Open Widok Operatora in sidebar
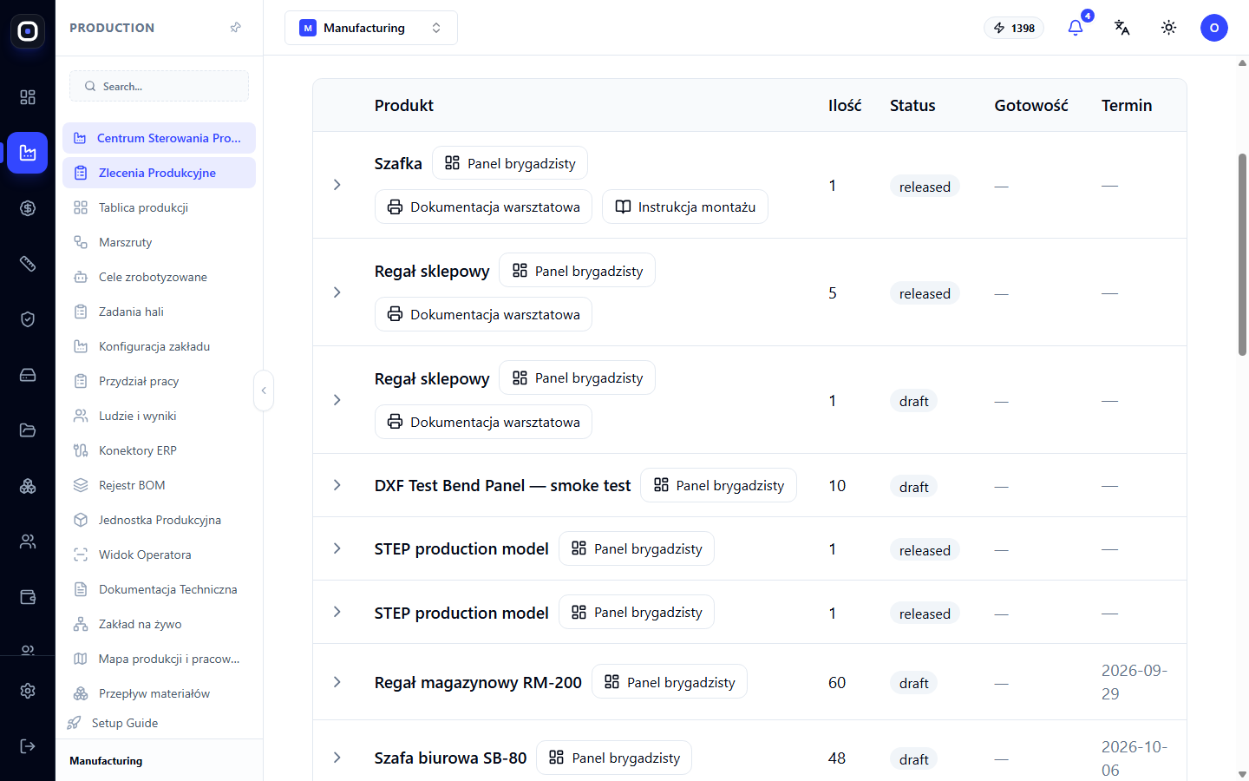 click(159, 555)
